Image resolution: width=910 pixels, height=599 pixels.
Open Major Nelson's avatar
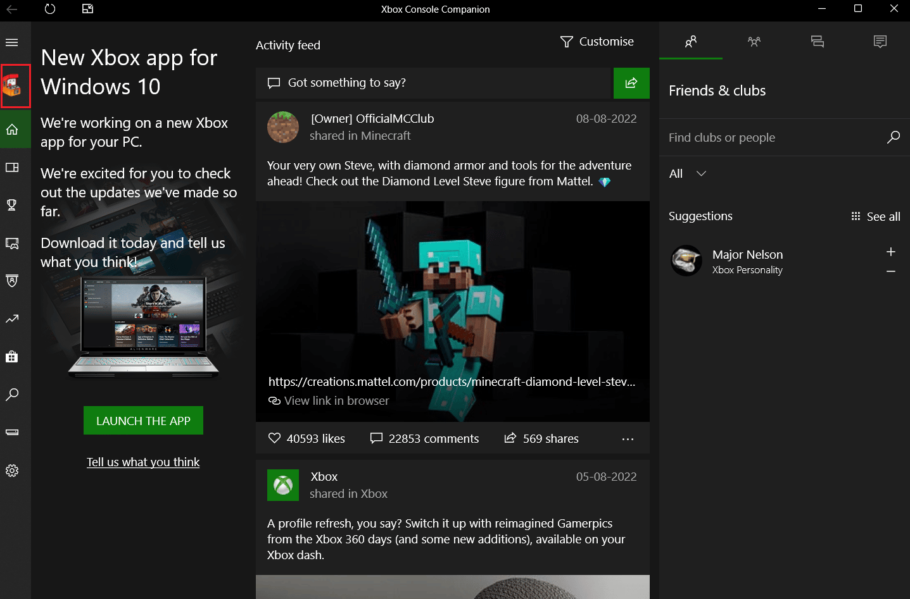(686, 261)
